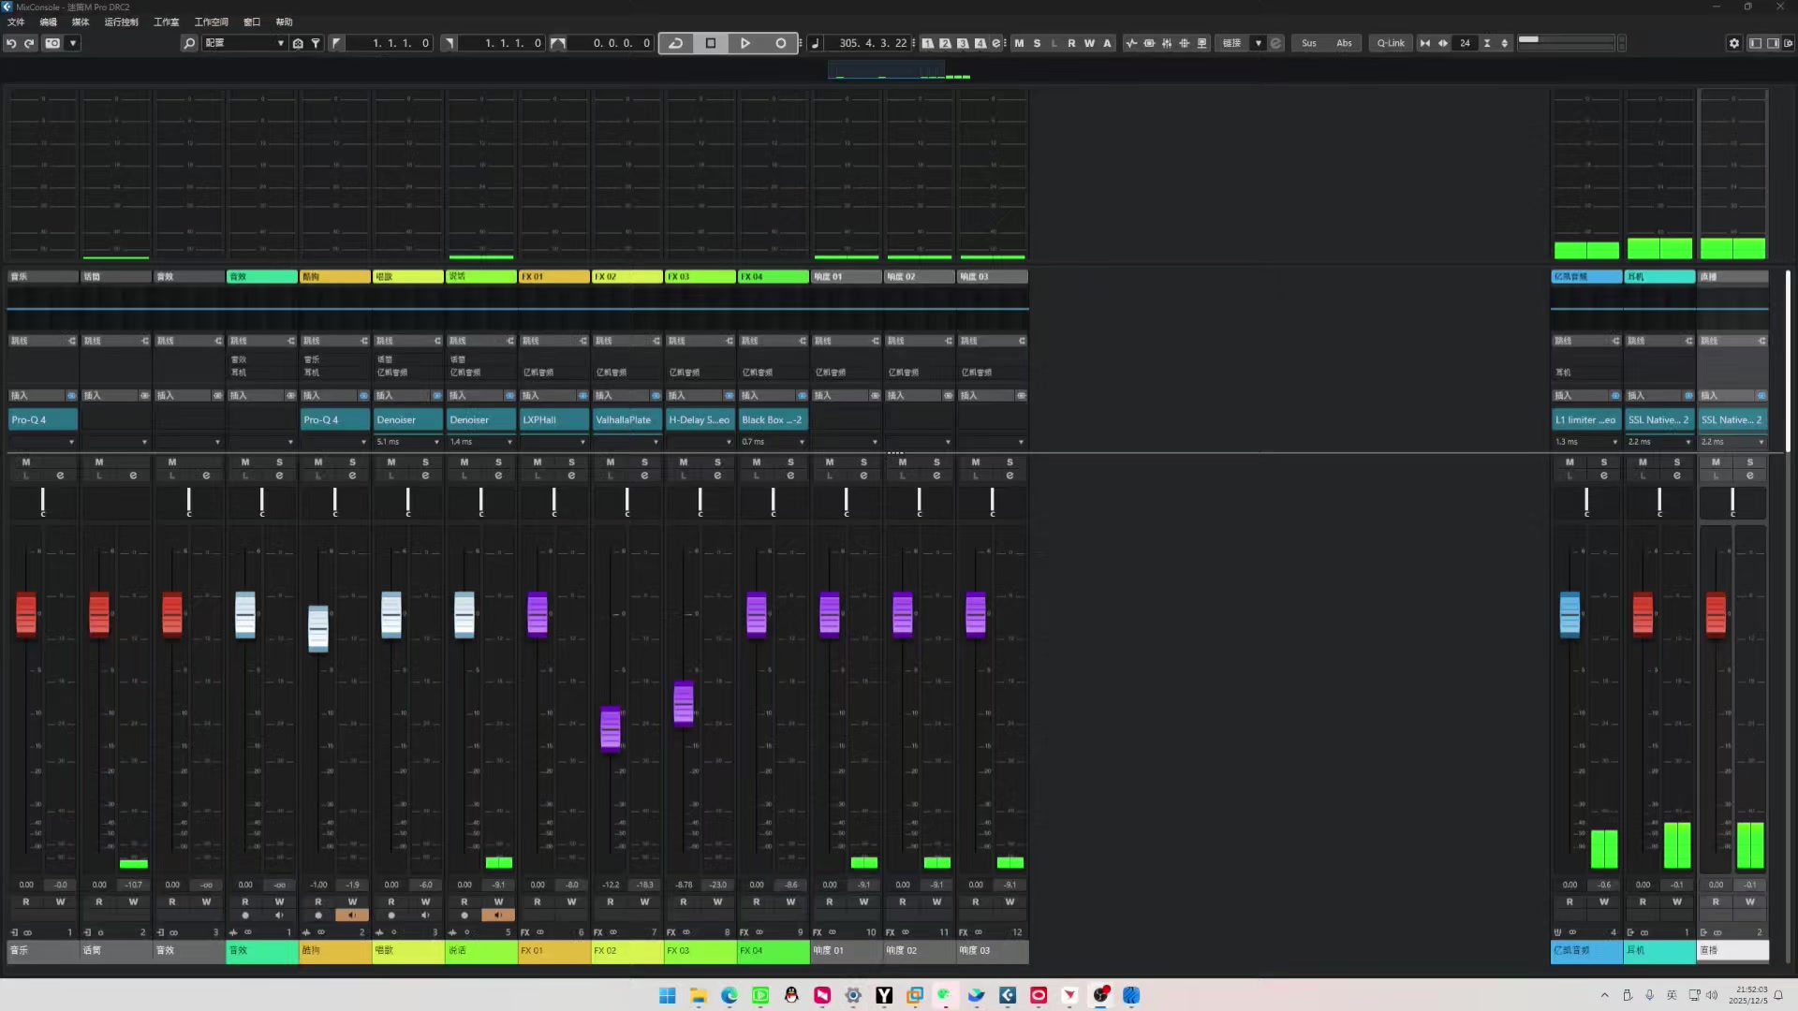Mute the FX 01 channel
Image resolution: width=1798 pixels, height=1011 pixels.
pyautogui.click(x=538, y=462)
